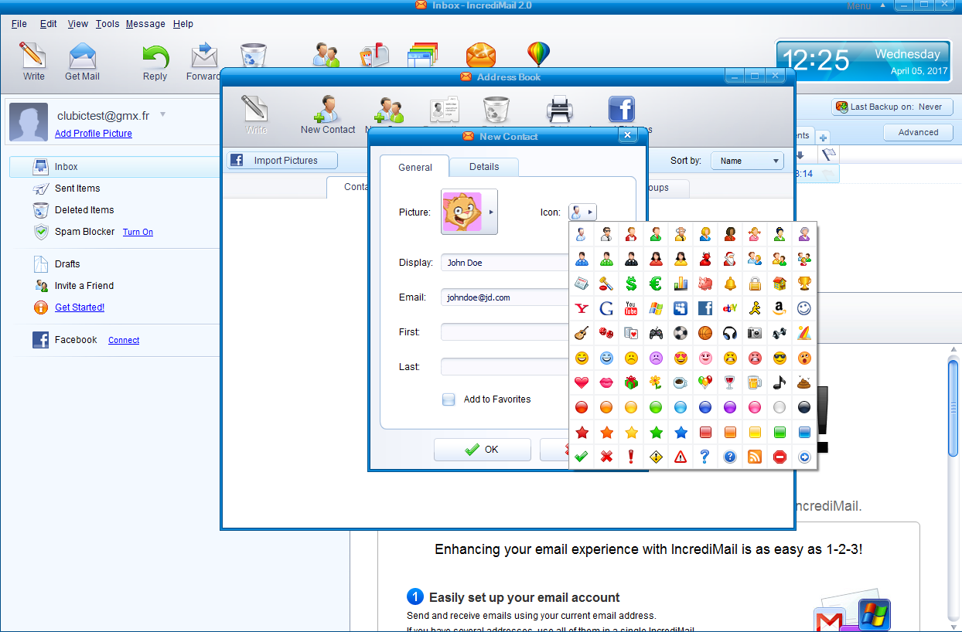Choose the YouTube icon from the grid
The width and height of the screenshot is (962, 632).
631,309
